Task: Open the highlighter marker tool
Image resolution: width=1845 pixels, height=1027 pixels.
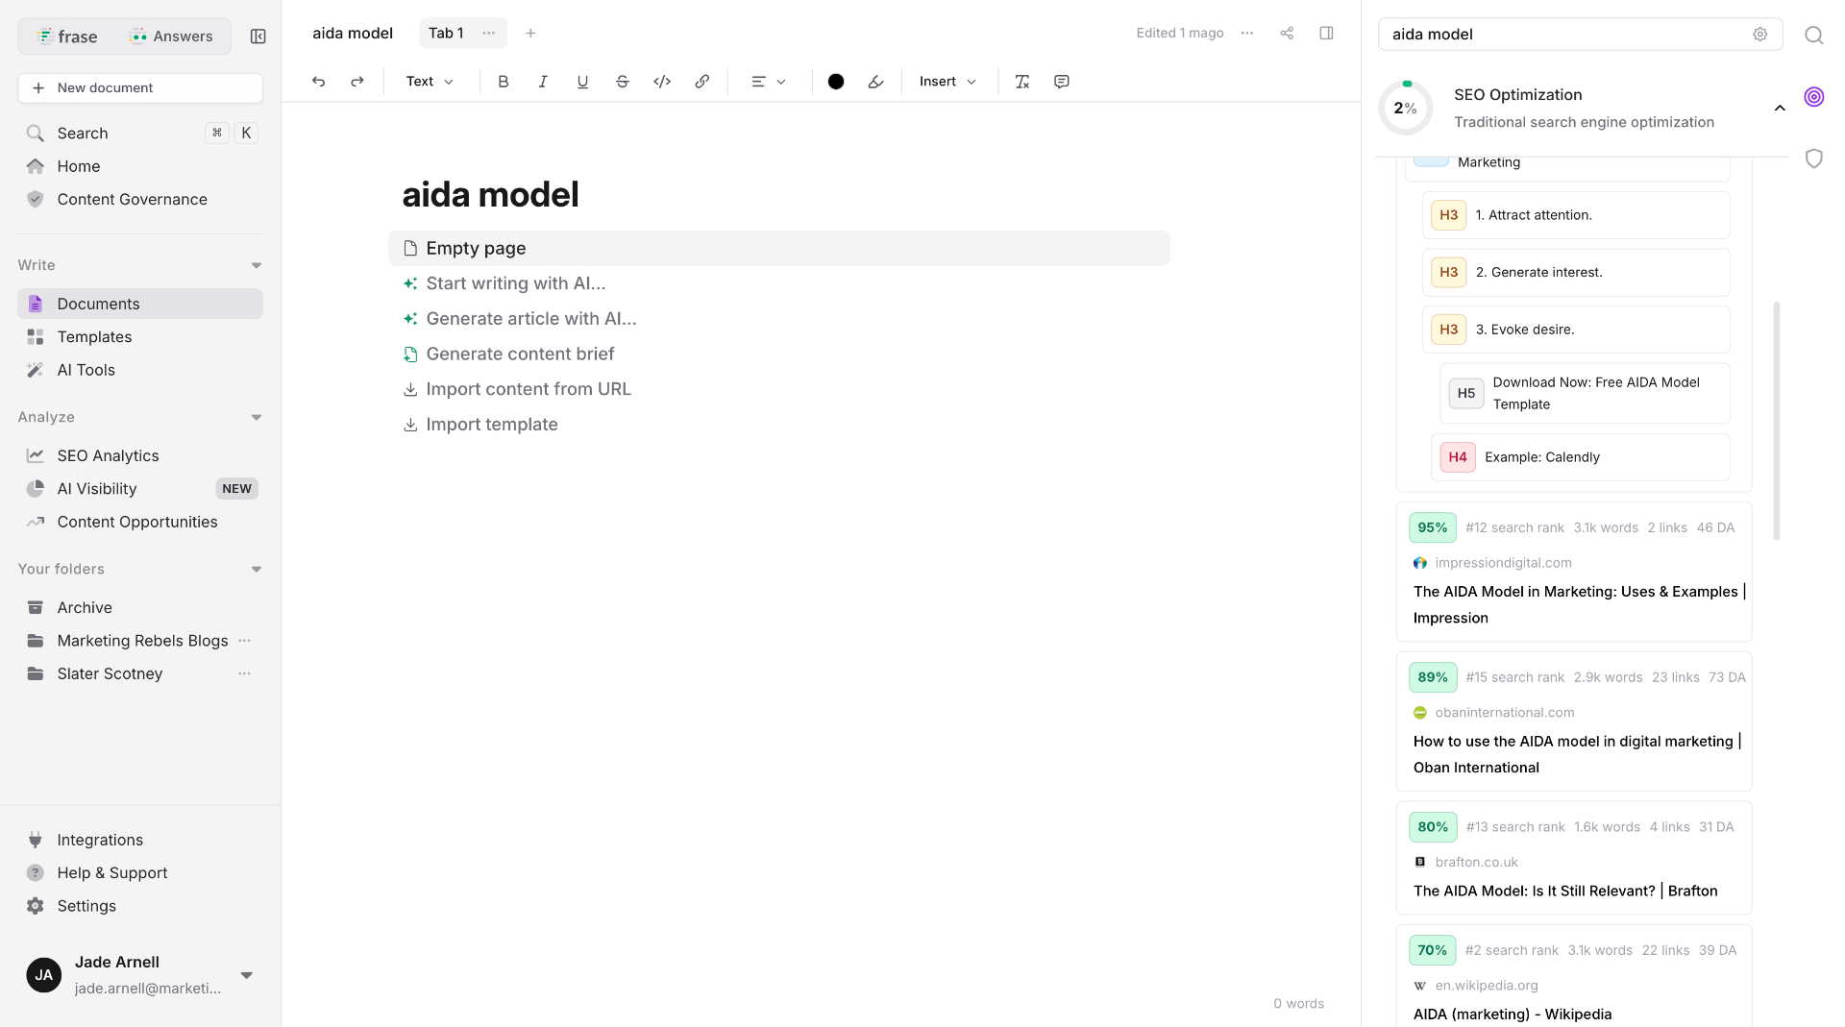Action: click(x=875, y=82)
